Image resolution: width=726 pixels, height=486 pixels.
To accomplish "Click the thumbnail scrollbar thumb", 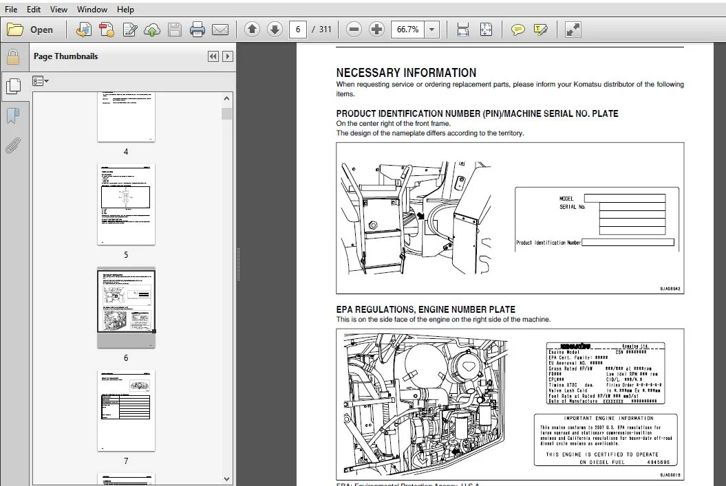I will point(226,113).
